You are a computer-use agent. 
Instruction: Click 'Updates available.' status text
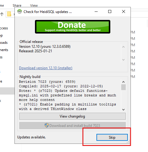click(x=32, y=137)
